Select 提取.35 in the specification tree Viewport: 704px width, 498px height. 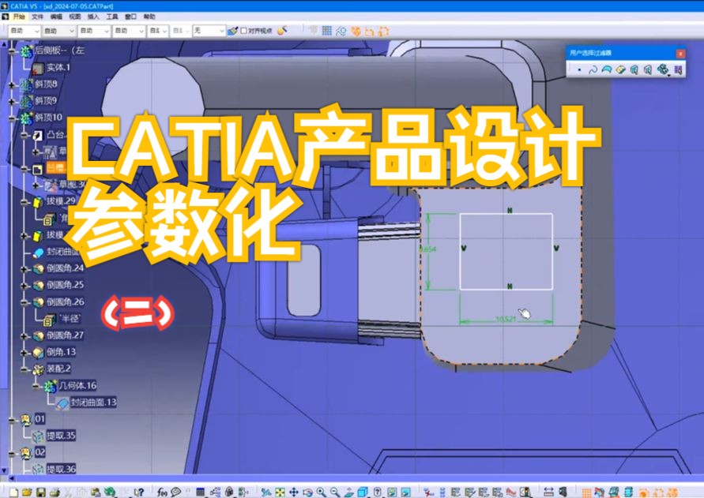(60, 434)
